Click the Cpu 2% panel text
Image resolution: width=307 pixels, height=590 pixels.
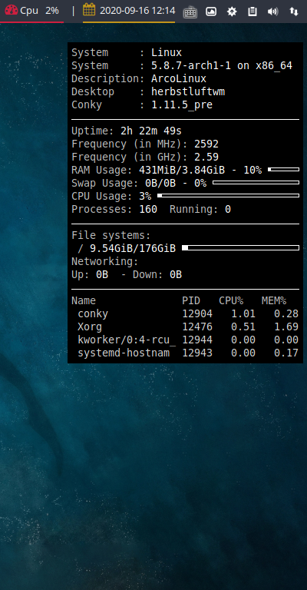tap(39, 11)
